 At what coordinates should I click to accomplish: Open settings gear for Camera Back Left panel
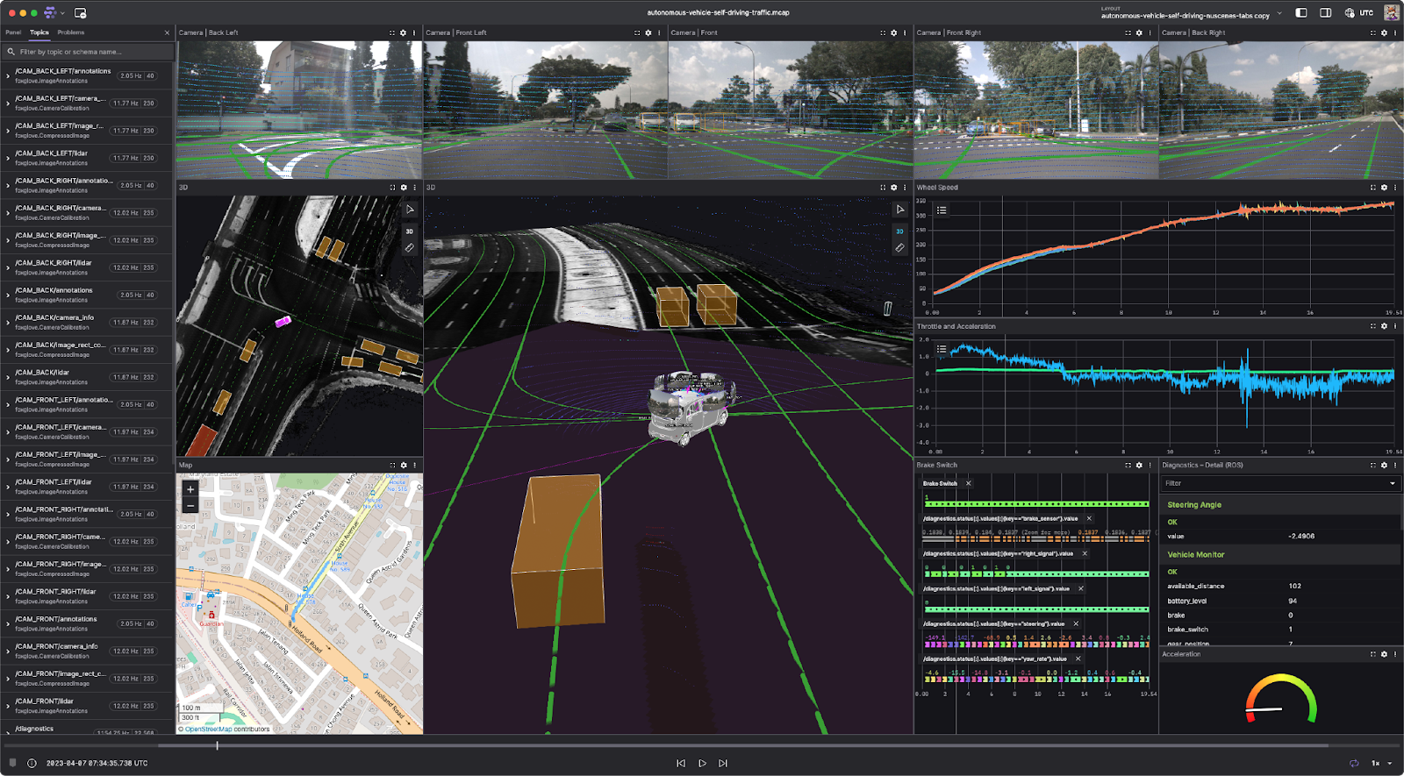pyautogui.click(x=403, y=32)
